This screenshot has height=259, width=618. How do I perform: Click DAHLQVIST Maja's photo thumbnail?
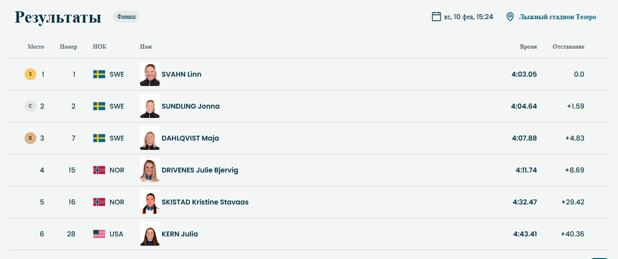[x=150, y=138]
